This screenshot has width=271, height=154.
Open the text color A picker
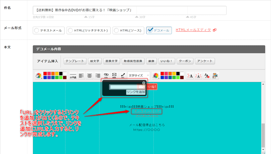[156, 75]
